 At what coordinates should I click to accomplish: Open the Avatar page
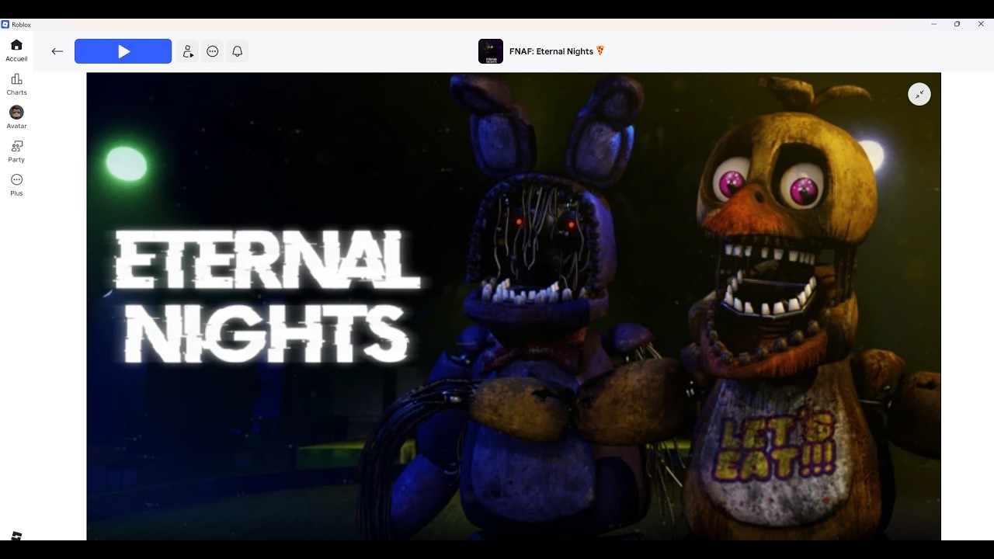(16, 118)
